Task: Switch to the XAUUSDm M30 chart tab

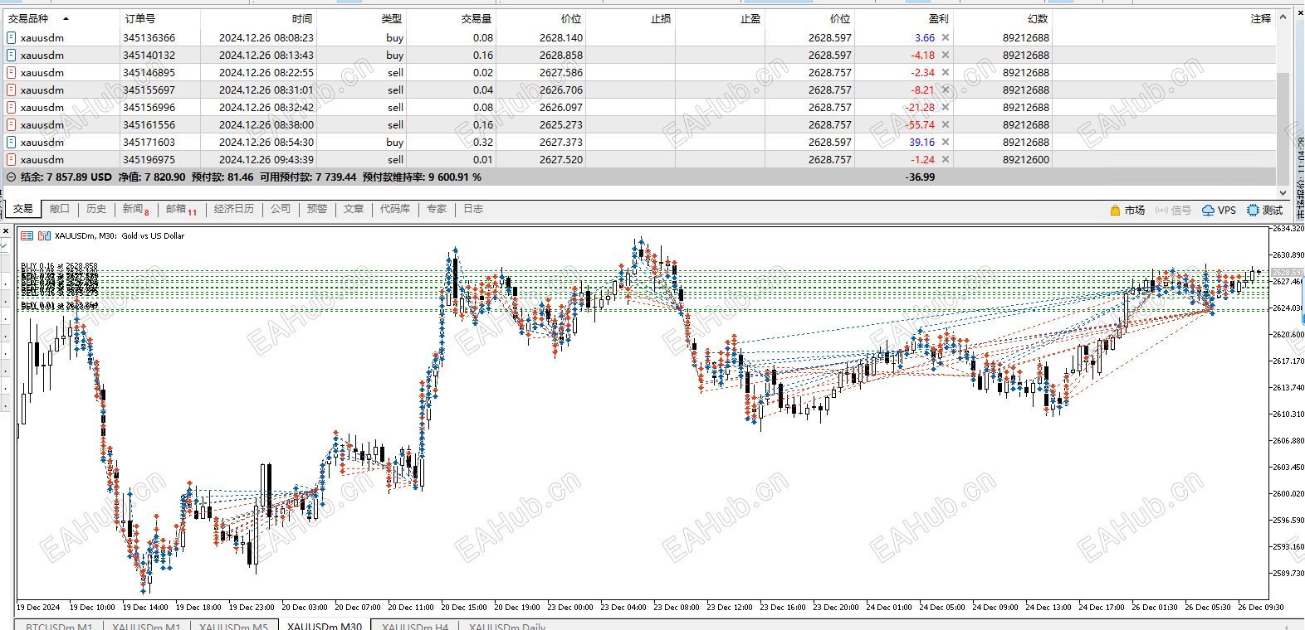Action: tap(325, 626)
